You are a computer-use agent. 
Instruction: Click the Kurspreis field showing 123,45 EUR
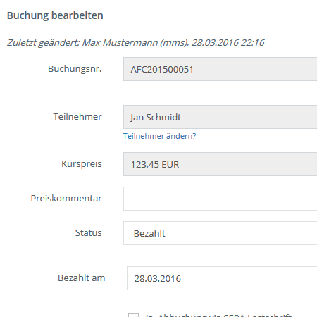[x=220, y=164]
